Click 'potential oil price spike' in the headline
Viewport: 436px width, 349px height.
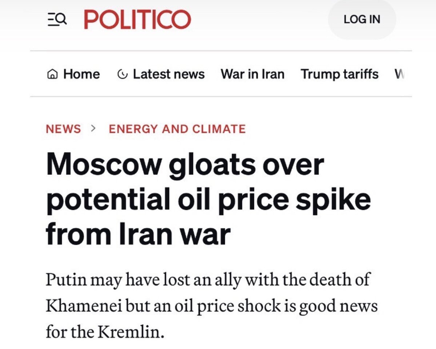208,199
